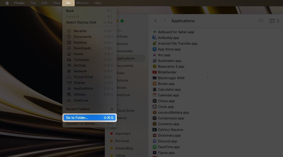
Task: Click the Documents page icon in Go menu
Action: tap(69, 37)
